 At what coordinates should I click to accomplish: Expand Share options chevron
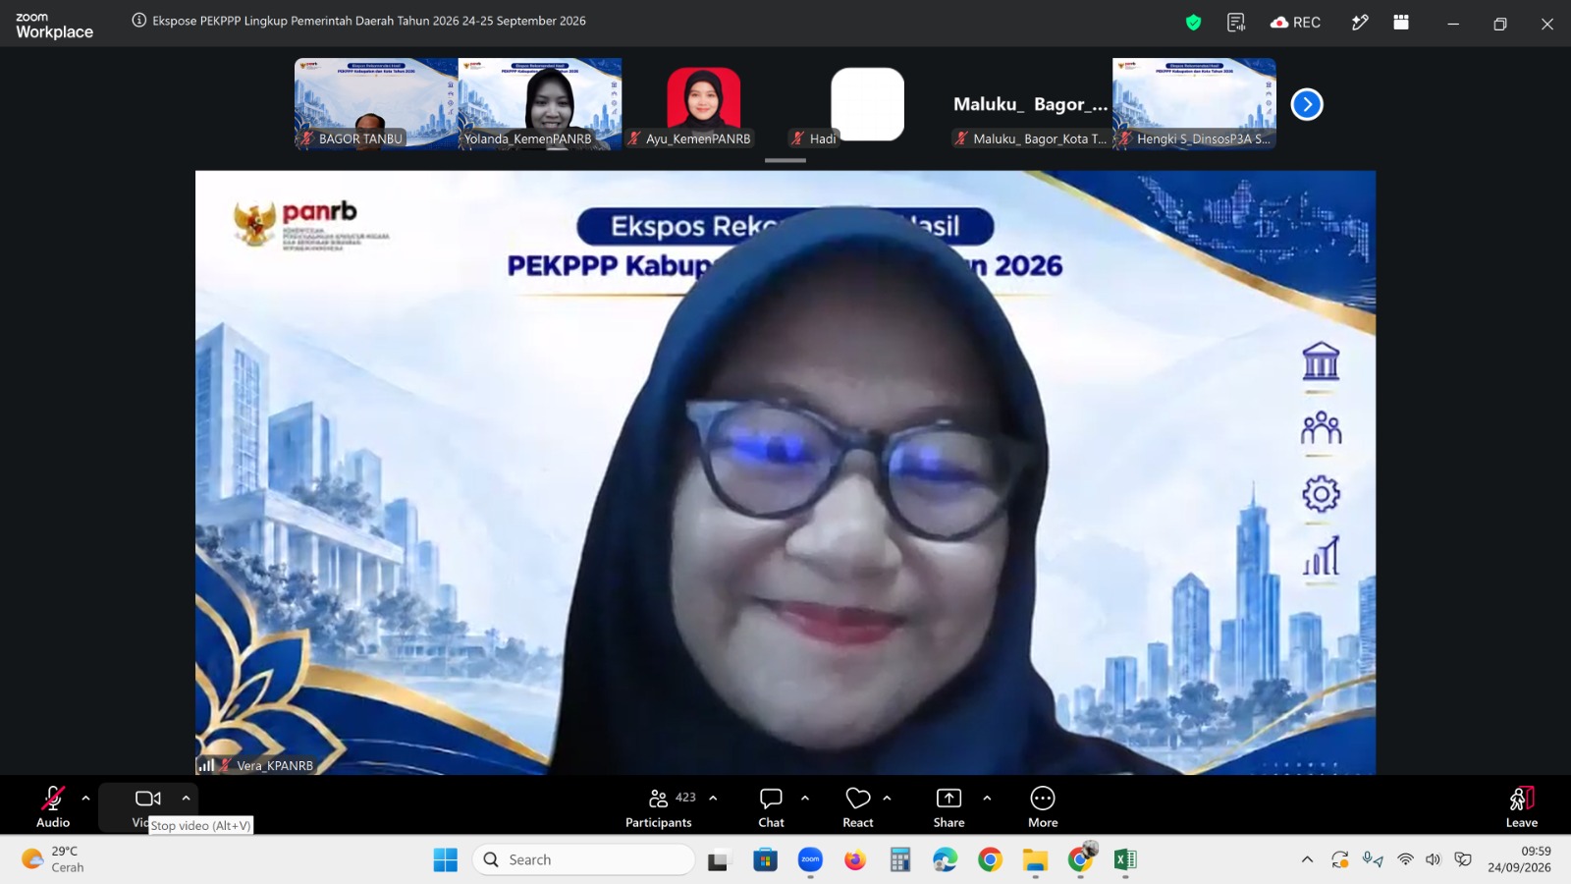pyautogui.click(x=987, y=798)
